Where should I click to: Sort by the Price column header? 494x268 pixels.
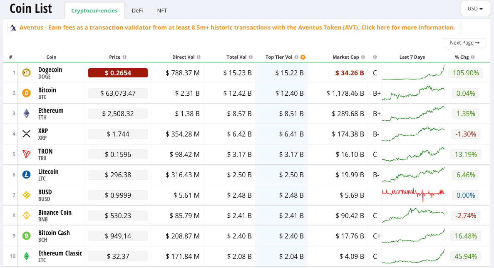pos(115,57)
